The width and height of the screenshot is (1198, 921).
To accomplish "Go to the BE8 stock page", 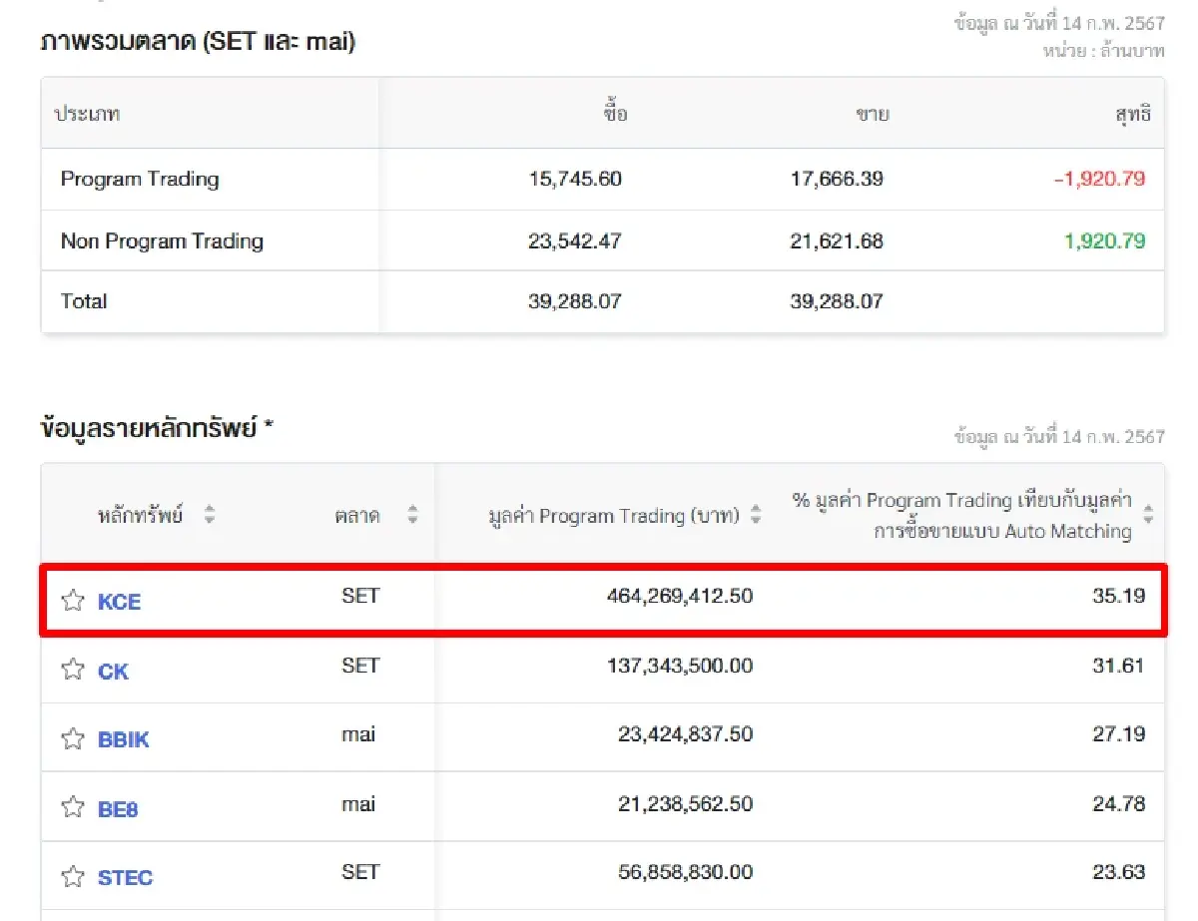I will coord(118,809).
